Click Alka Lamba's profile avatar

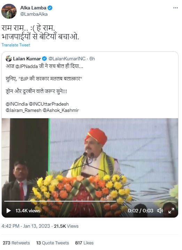click(9, 11)
